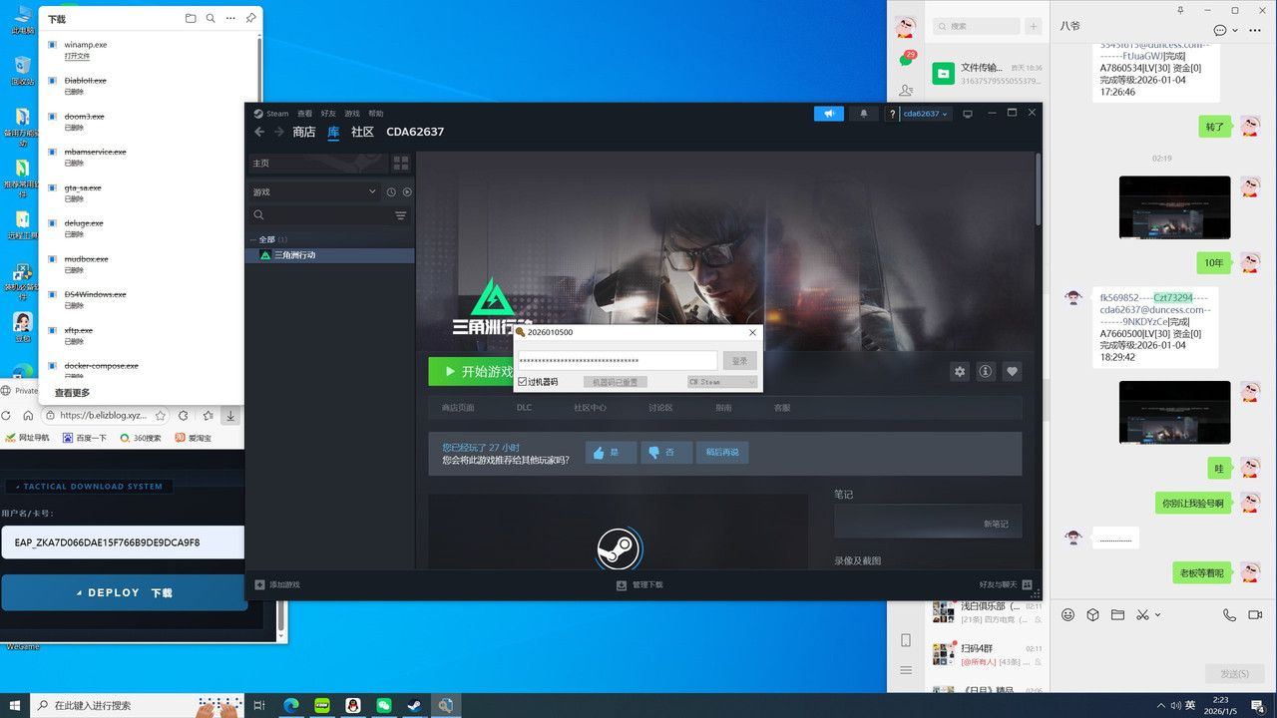
Task: Open cda62637 account dropdown
Action: coord(926,114)
